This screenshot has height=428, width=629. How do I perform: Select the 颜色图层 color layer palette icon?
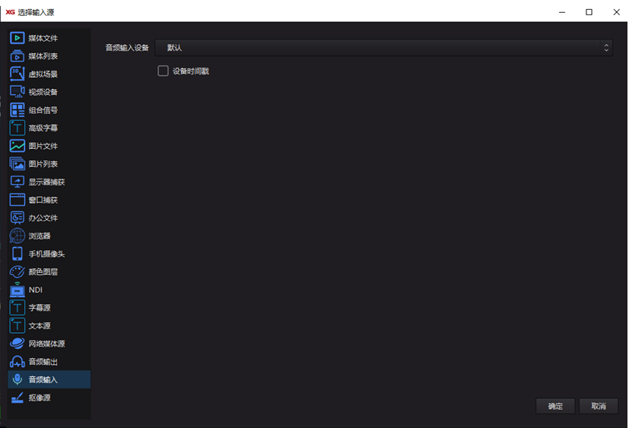click(17, 271)
